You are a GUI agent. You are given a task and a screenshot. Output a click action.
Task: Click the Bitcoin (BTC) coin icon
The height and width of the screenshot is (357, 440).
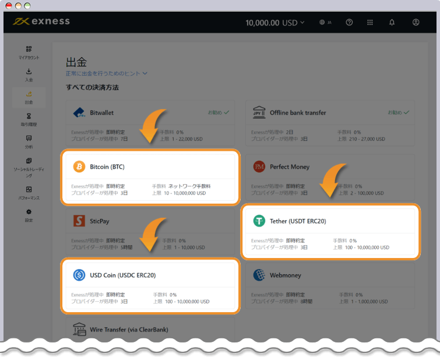coord(79,167)
